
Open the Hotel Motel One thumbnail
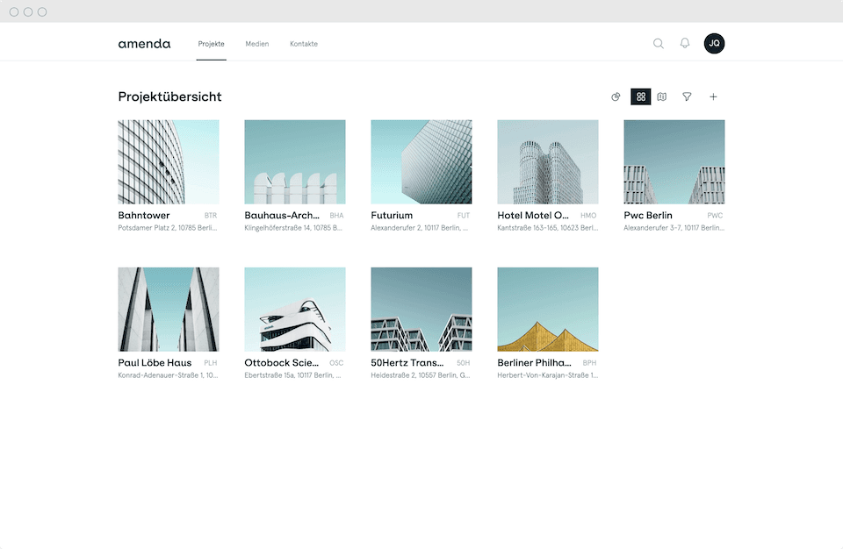click(x=548, y=161)
